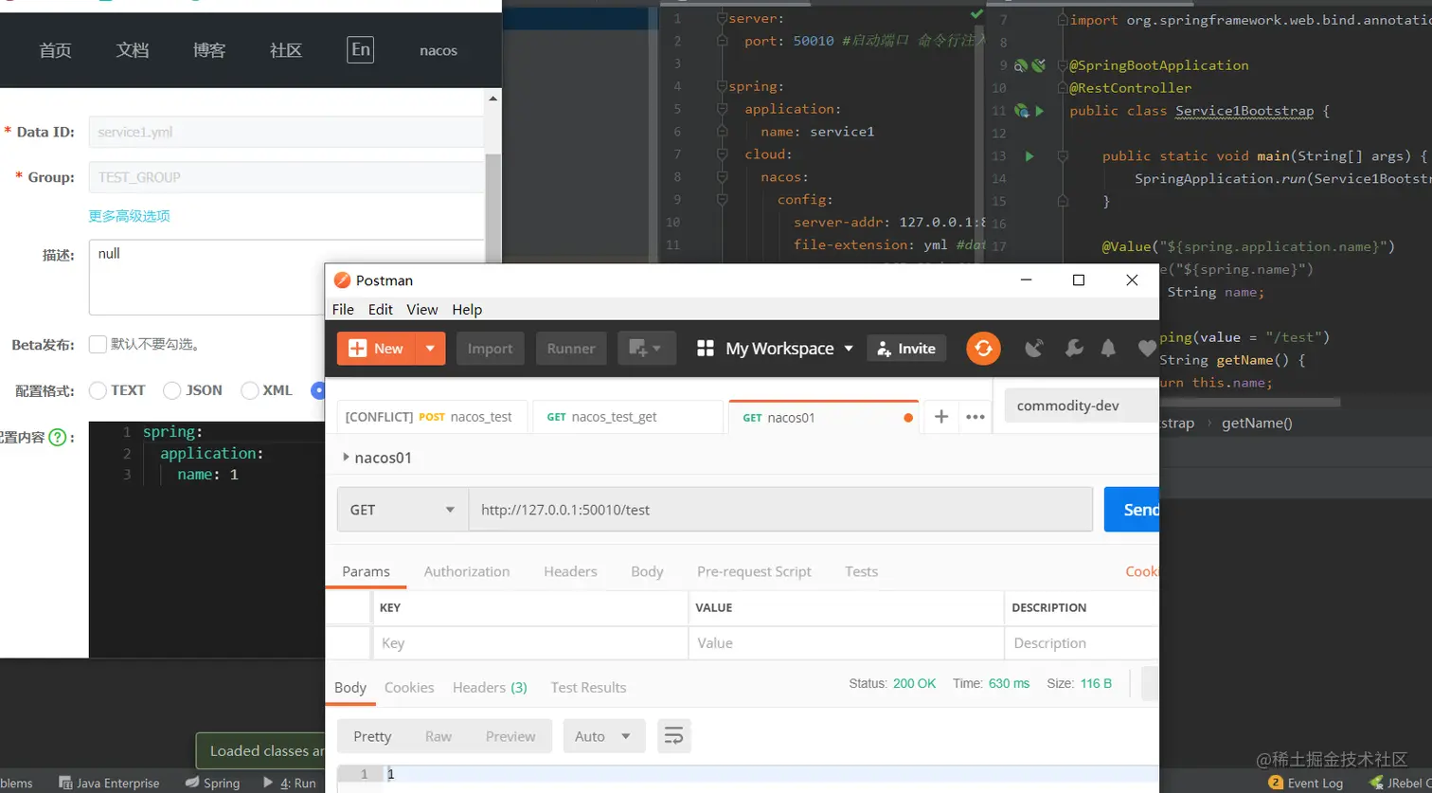Select the TEXT config format radio button

(97, 390)
